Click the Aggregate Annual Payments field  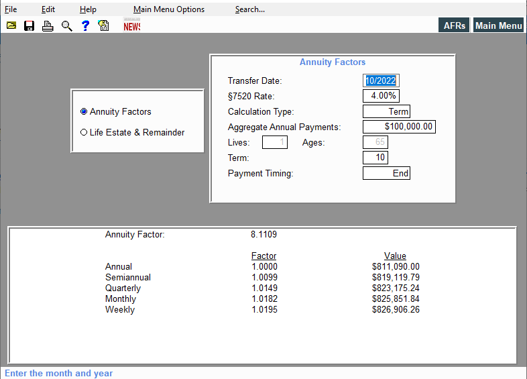click(x=399, y=127)
